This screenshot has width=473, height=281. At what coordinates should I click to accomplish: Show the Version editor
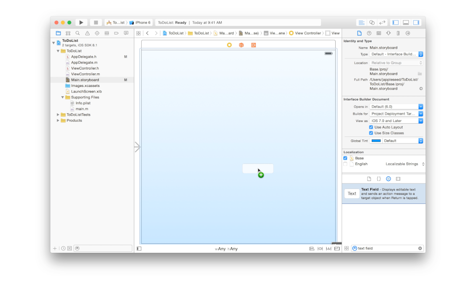click(382, 23)
